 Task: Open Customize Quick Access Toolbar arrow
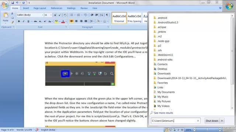(x=29, y=3)
